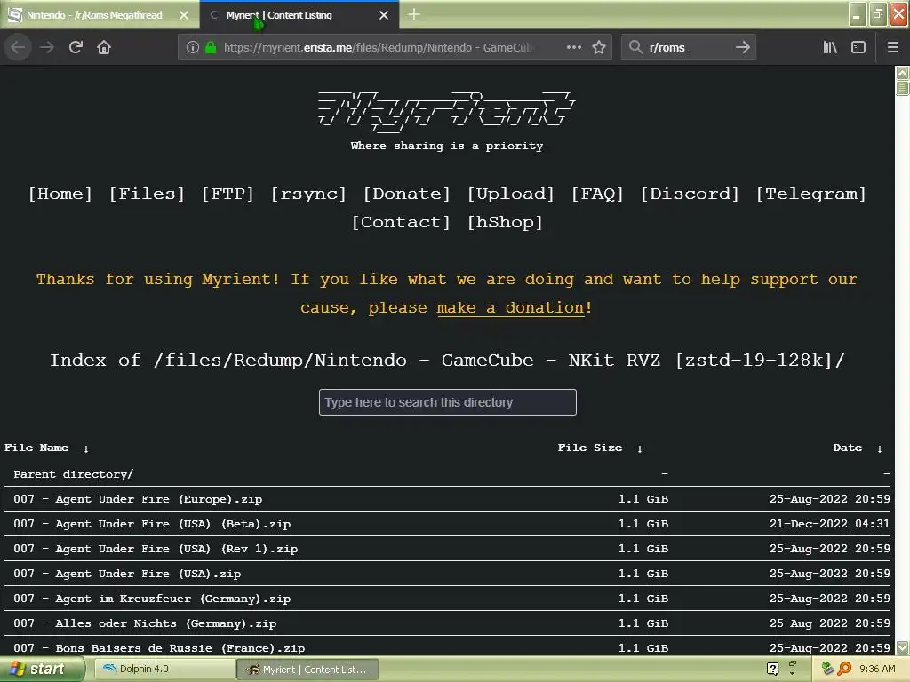Click the 9:36 AM system clock
910x682 pixels.
(x=877, y=670)
